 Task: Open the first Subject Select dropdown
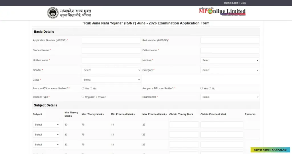pos(46,125)
